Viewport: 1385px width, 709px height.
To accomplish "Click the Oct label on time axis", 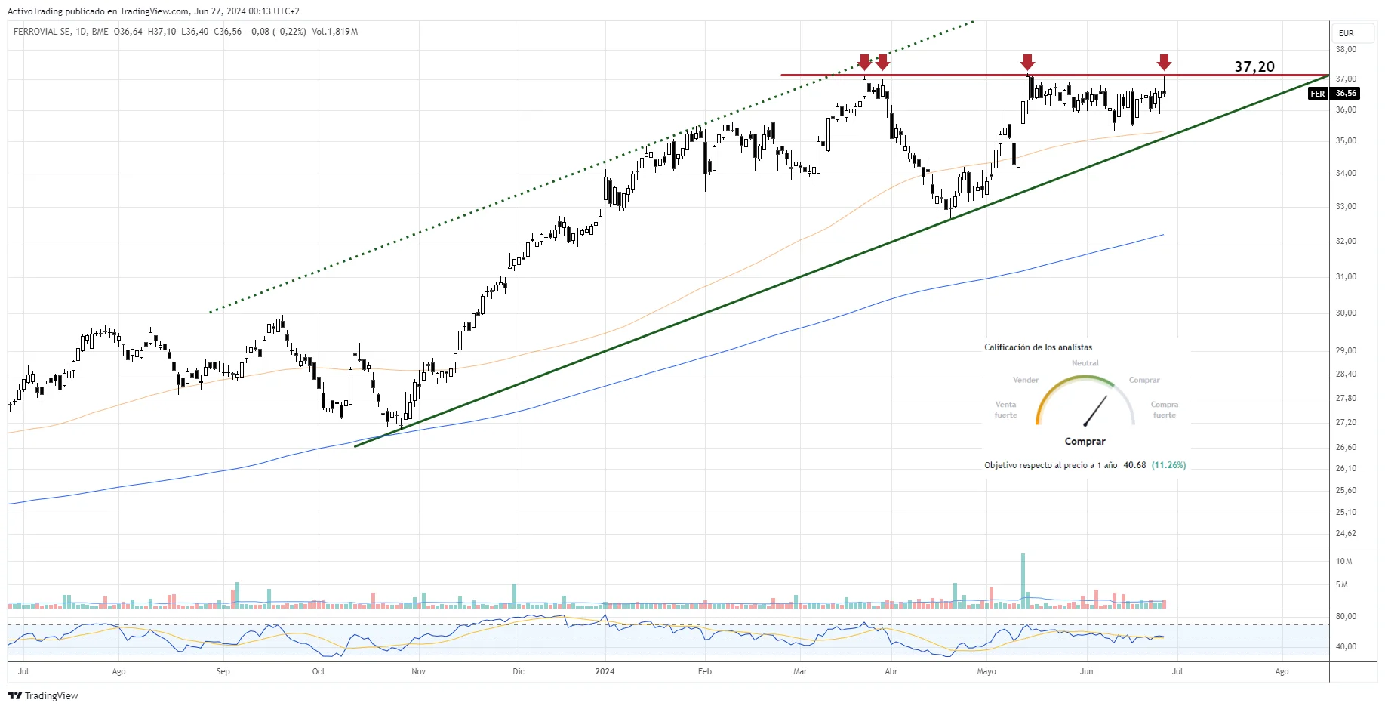I will pos(319,671).
